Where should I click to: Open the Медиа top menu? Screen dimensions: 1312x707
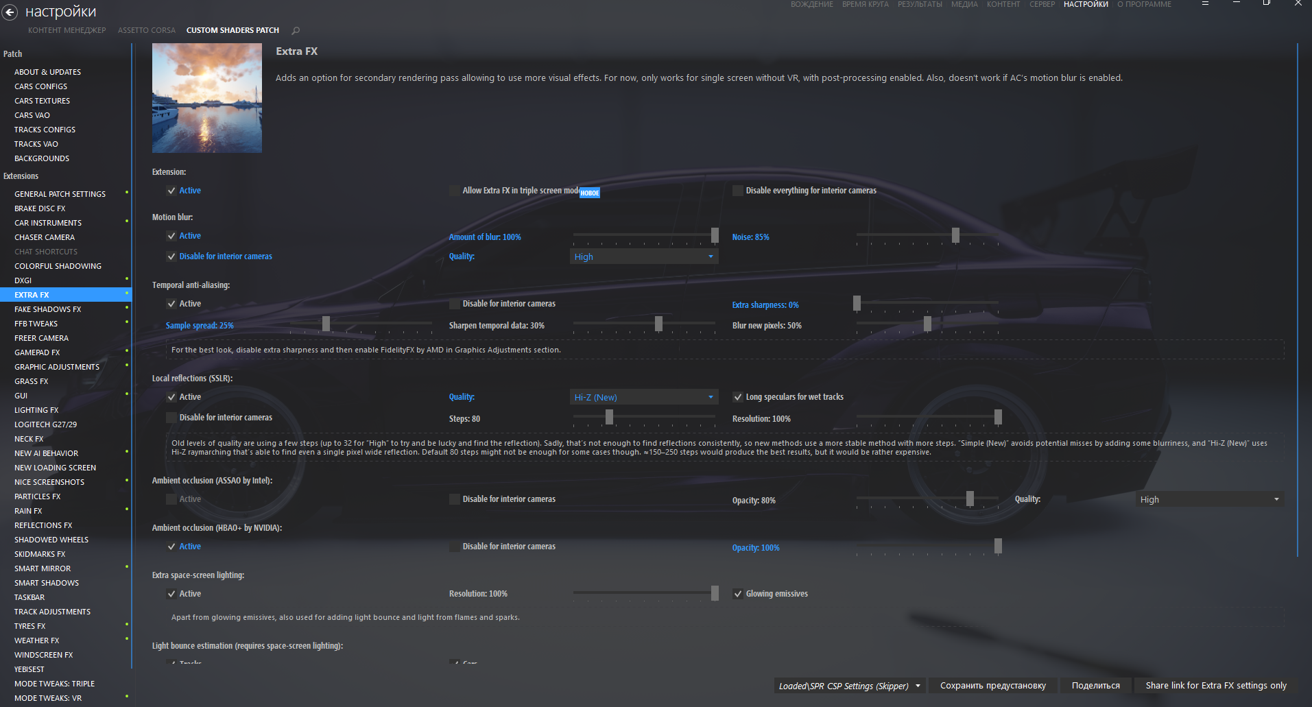pos(964,4)
